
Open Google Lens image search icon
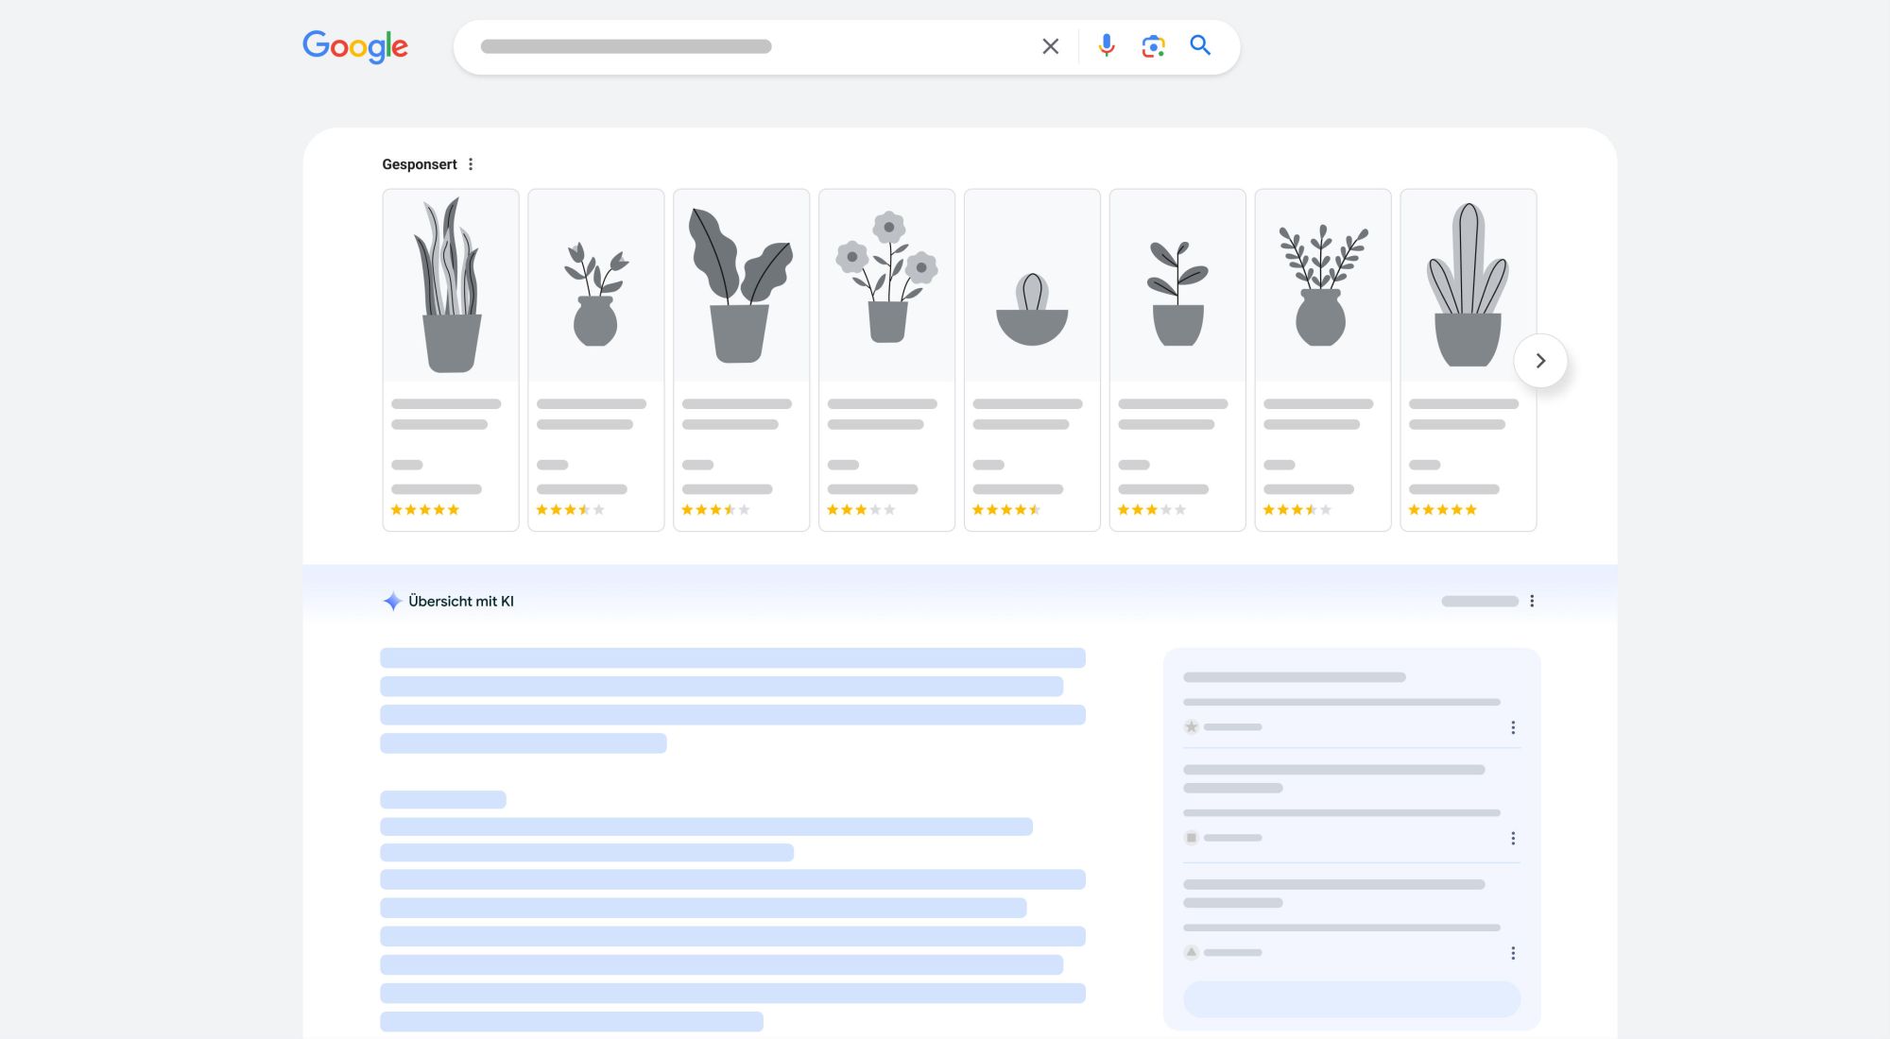[1153, 46]
